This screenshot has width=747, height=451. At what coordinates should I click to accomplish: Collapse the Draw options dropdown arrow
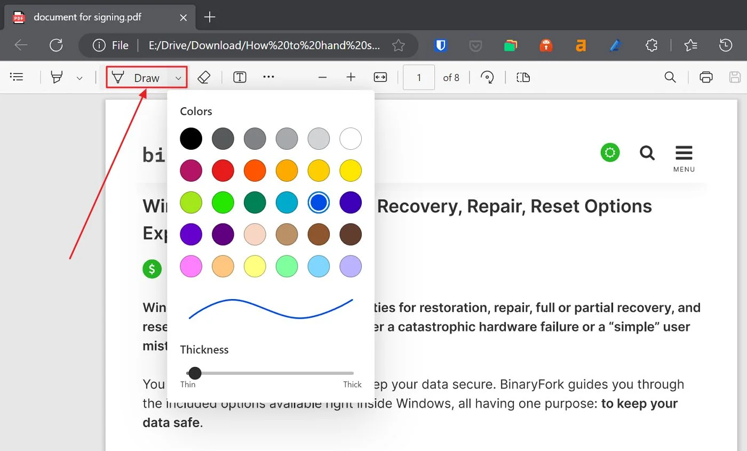(179, 78)
